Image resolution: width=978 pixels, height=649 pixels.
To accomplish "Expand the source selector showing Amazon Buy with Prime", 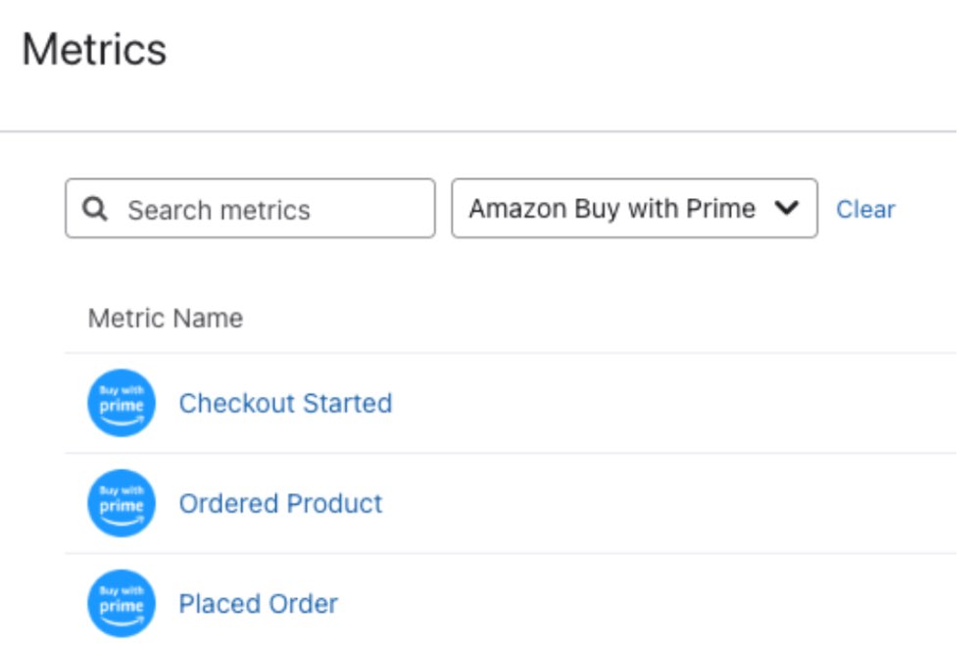I will pos(632,208).
